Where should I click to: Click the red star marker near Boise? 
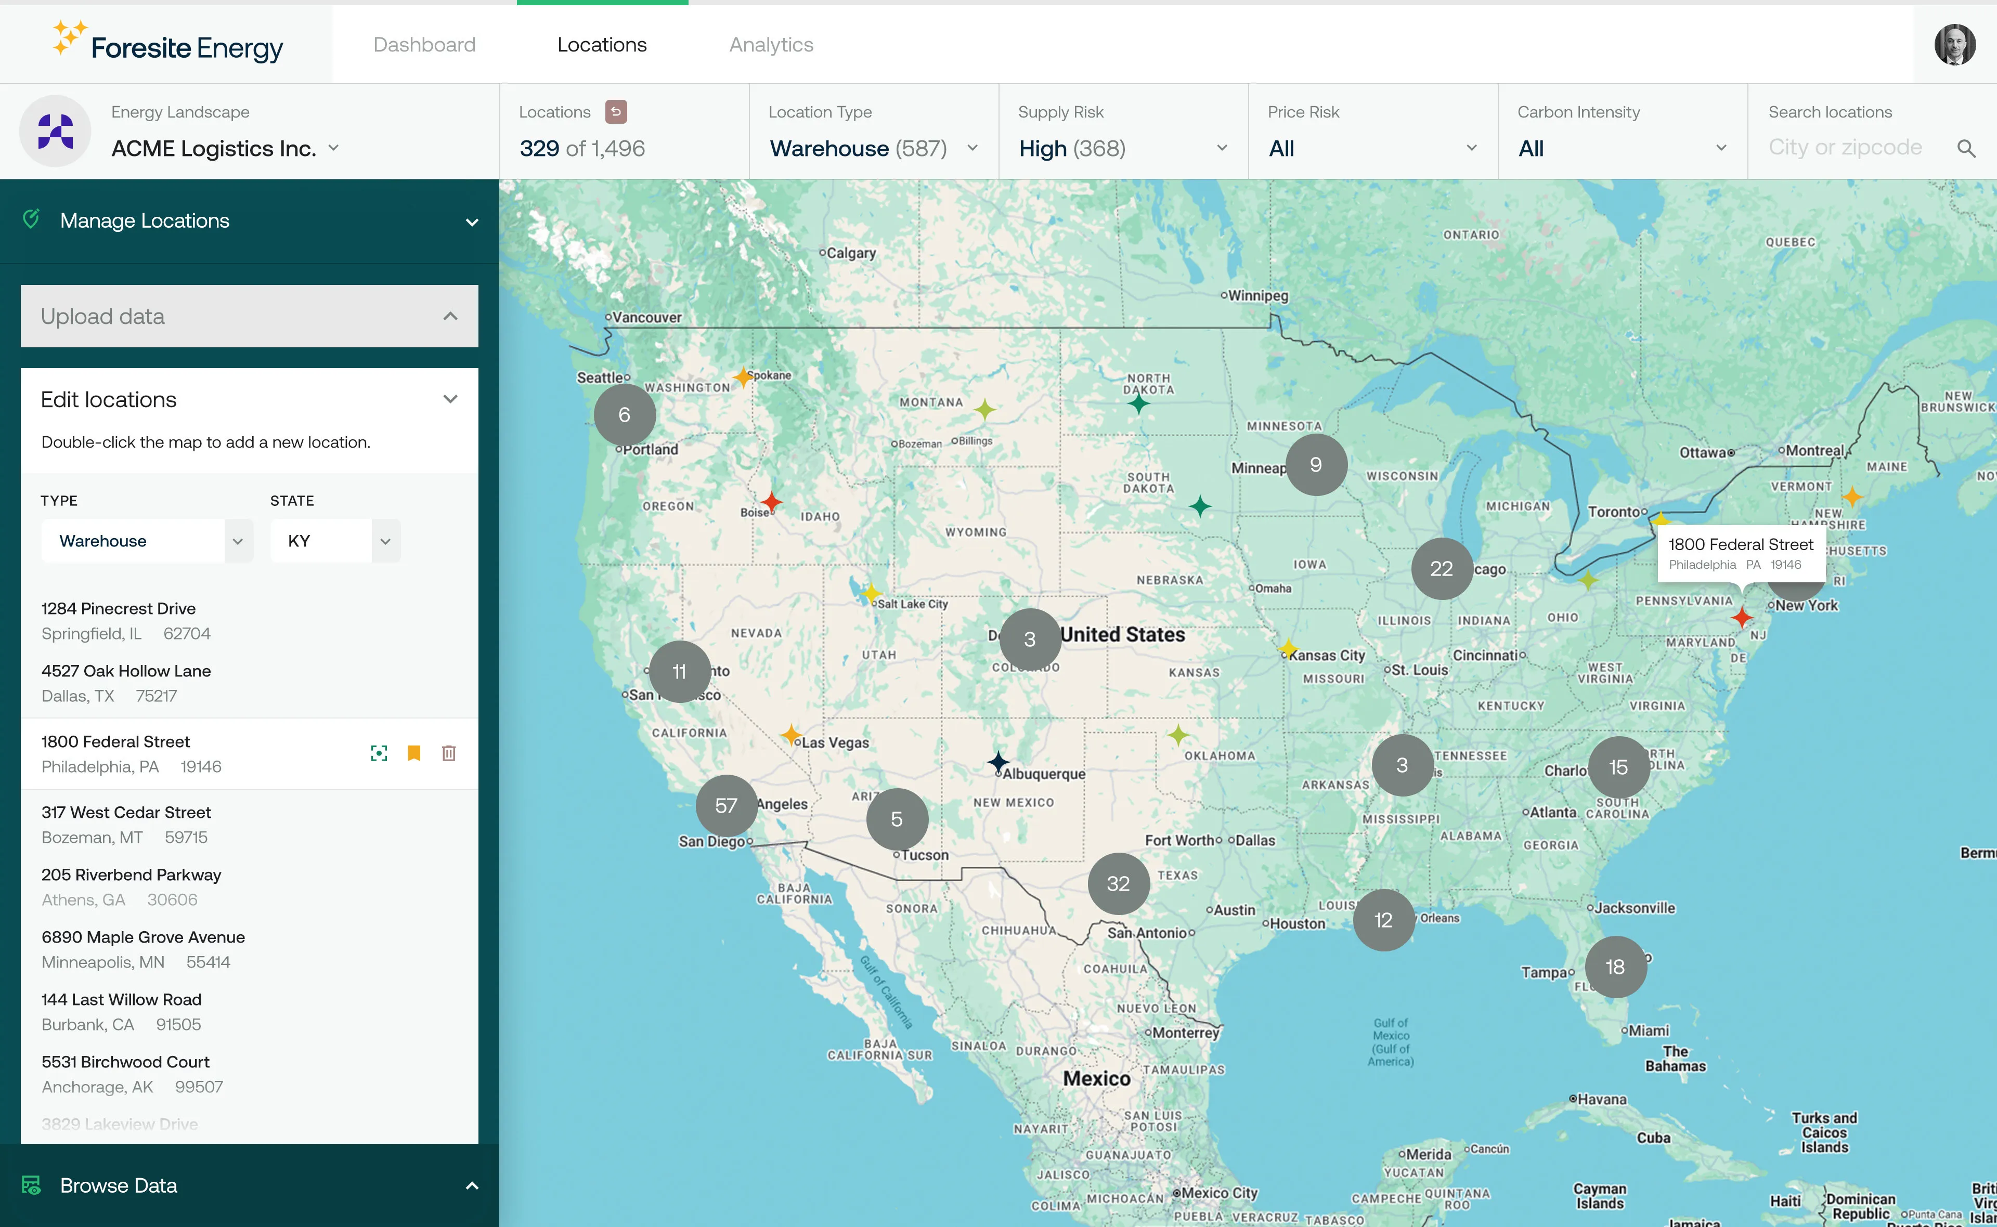click(772, 502)
